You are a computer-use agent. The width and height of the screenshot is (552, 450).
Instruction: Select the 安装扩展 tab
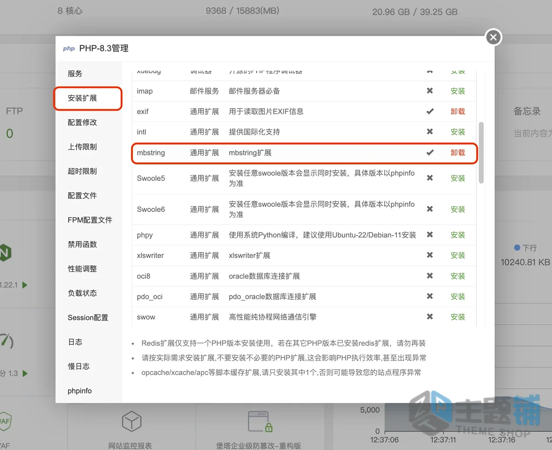82,98
